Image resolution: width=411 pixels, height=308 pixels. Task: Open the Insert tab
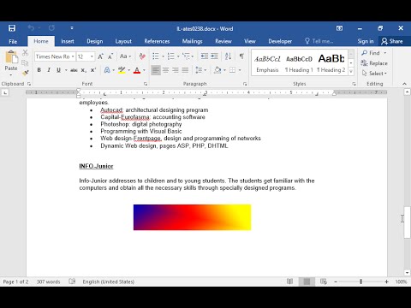[68, 41]
